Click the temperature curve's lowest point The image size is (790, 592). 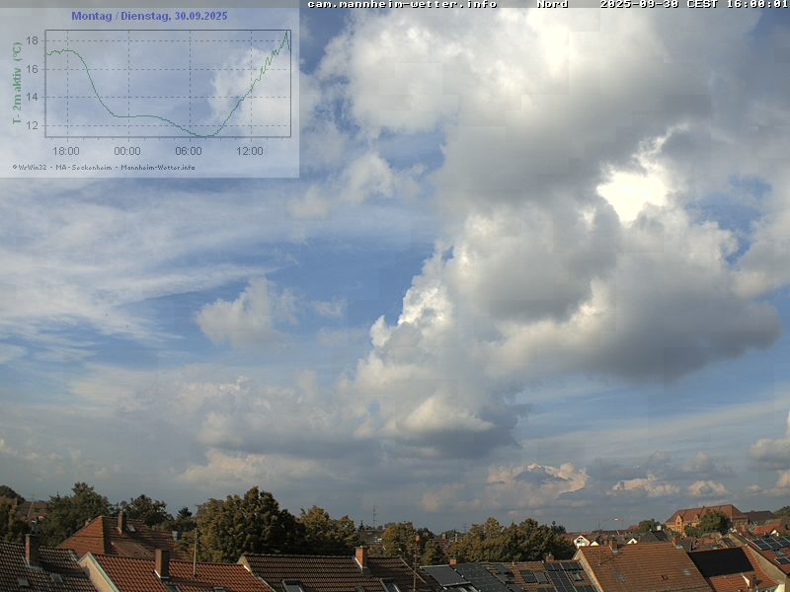coord(202,135)
